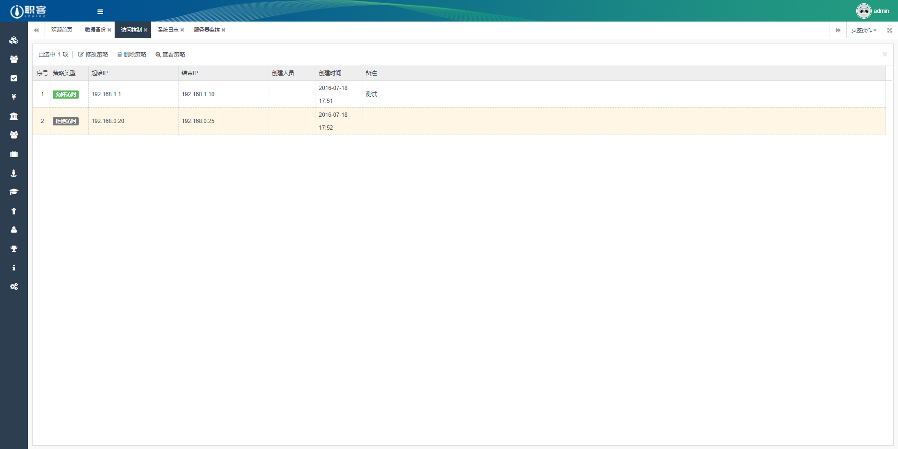Screen dimensions: 898x449
Task: Open the info icon in sidebar
Action: pos(14,268)
